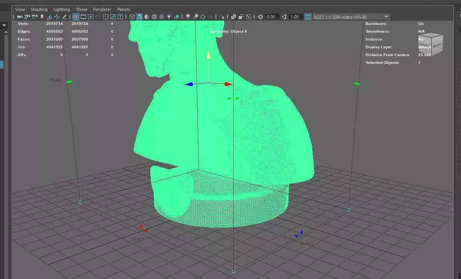
Task: Click the 2D Pan/Zoom icon
Action: pyautogui.click(x=57, y=17)
